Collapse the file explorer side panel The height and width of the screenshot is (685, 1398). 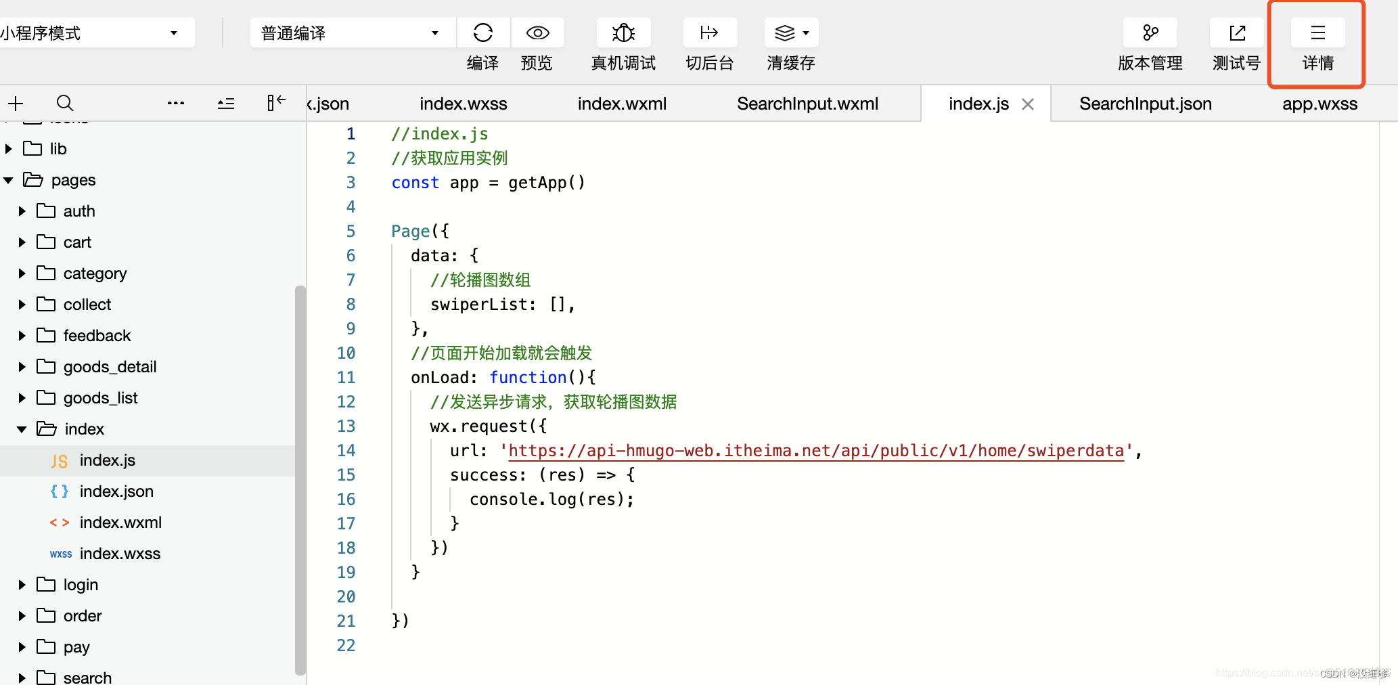coord(276,103)
